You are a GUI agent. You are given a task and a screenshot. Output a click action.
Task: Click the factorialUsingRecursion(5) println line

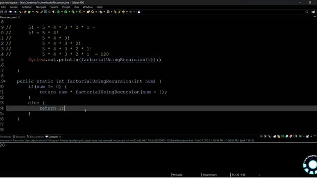(x=95, y=60)
